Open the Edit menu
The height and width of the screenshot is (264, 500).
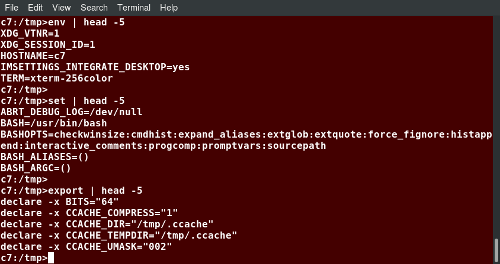pyautogui.click(x=35, y=8)
